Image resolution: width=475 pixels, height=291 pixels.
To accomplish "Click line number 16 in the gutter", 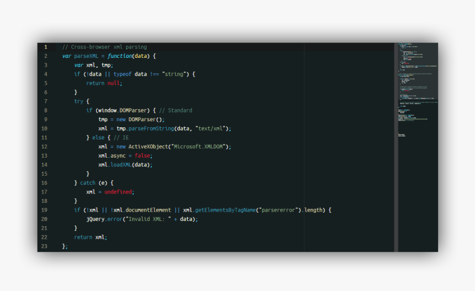I will coord(44,183).
